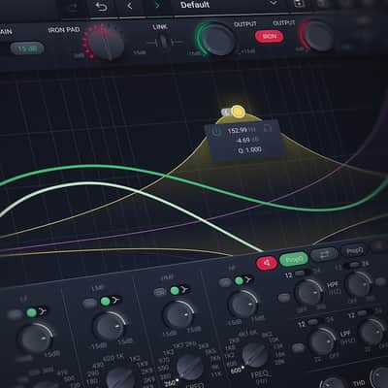Click the HF gain knob
388x388 pixels.
click(x=242, y=305)
